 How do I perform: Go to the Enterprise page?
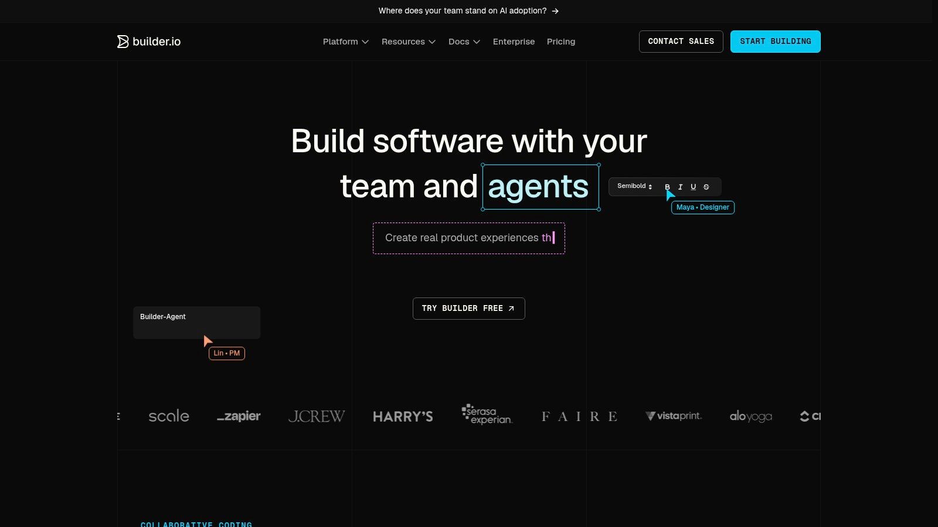coord(514,42)
